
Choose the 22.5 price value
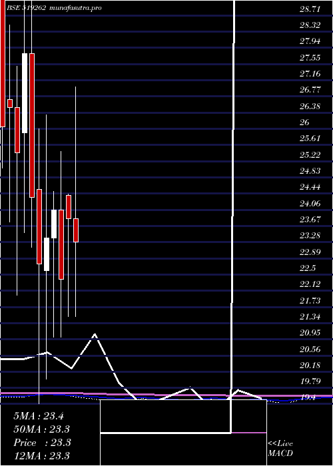pyautogui.click(x=308, y=268)
